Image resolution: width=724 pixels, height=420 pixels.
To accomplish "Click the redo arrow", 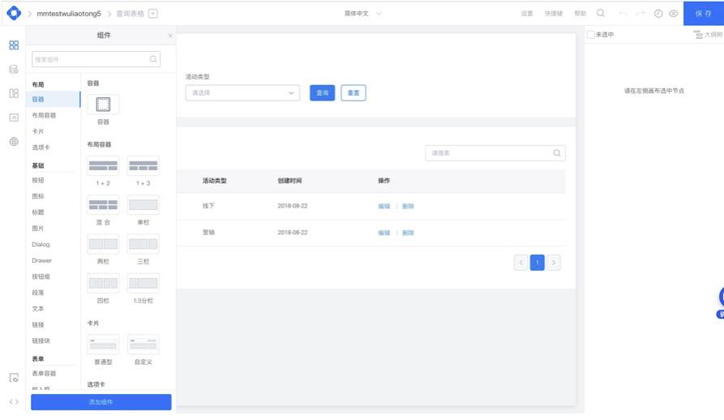I will (x=640, y=14).
